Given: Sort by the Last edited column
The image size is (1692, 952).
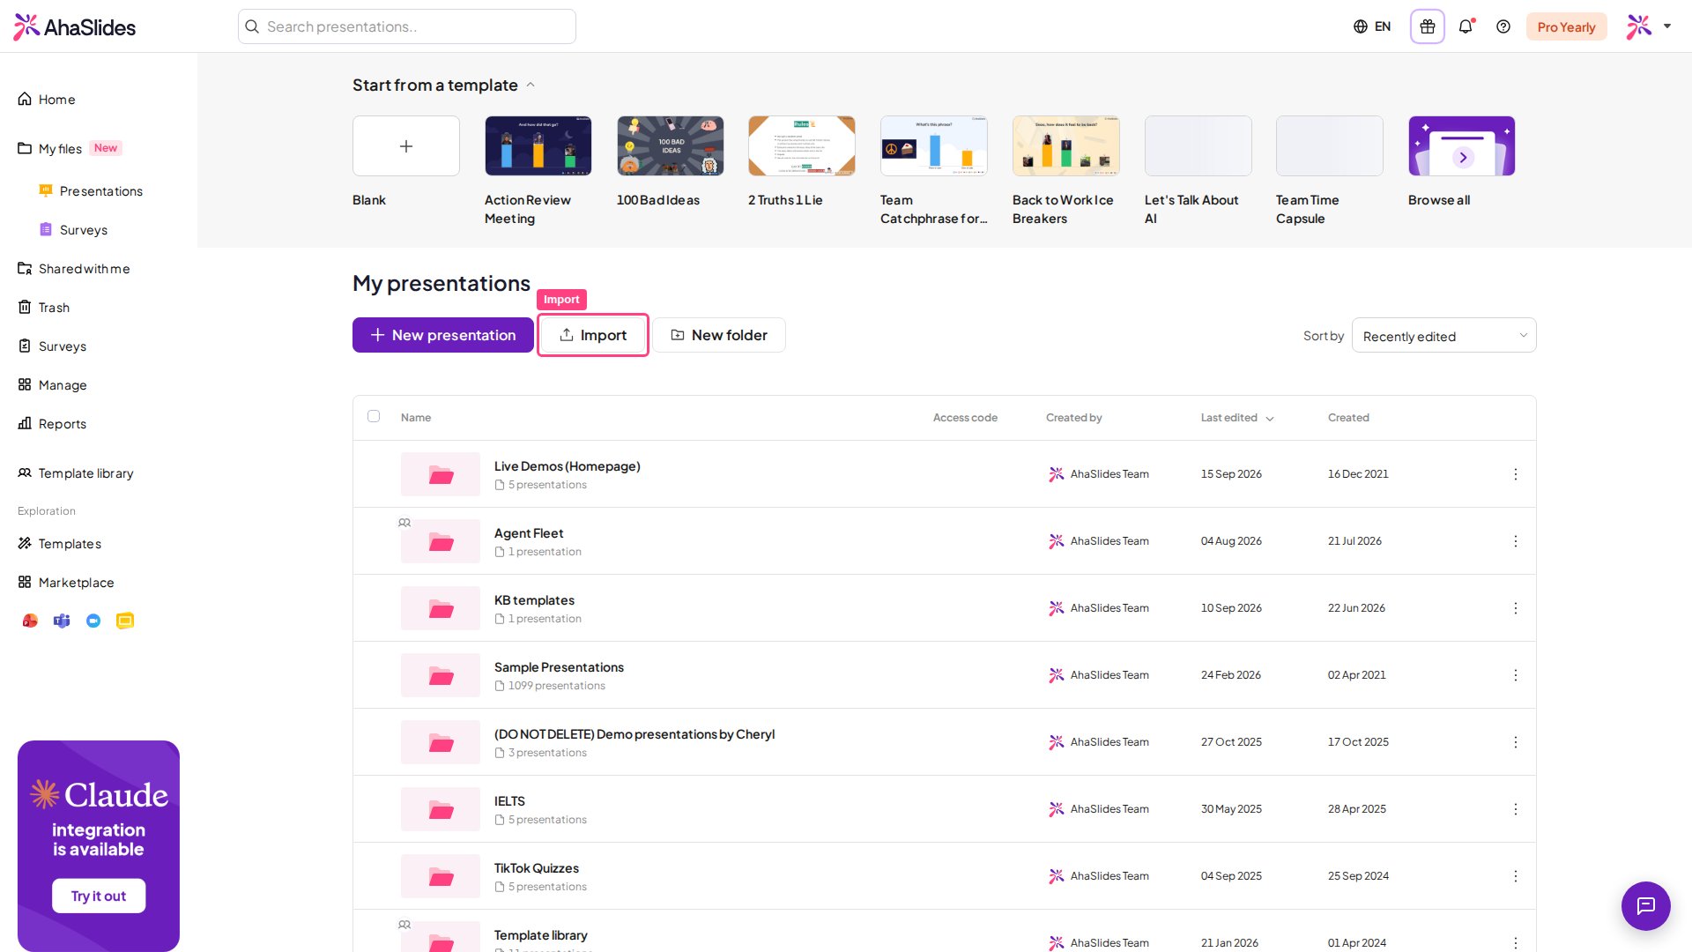Looking at the screenshot, I should pos(1237,418).
